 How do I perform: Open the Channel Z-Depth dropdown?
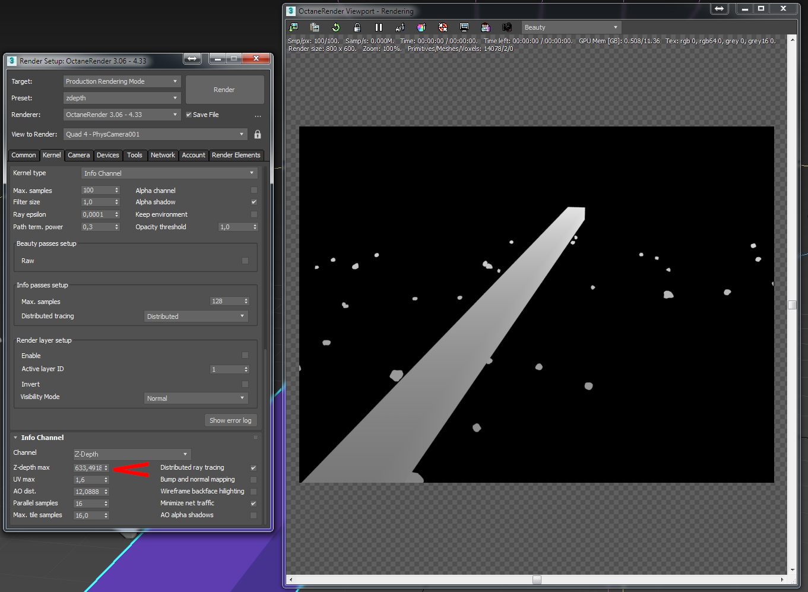point(132,454)
